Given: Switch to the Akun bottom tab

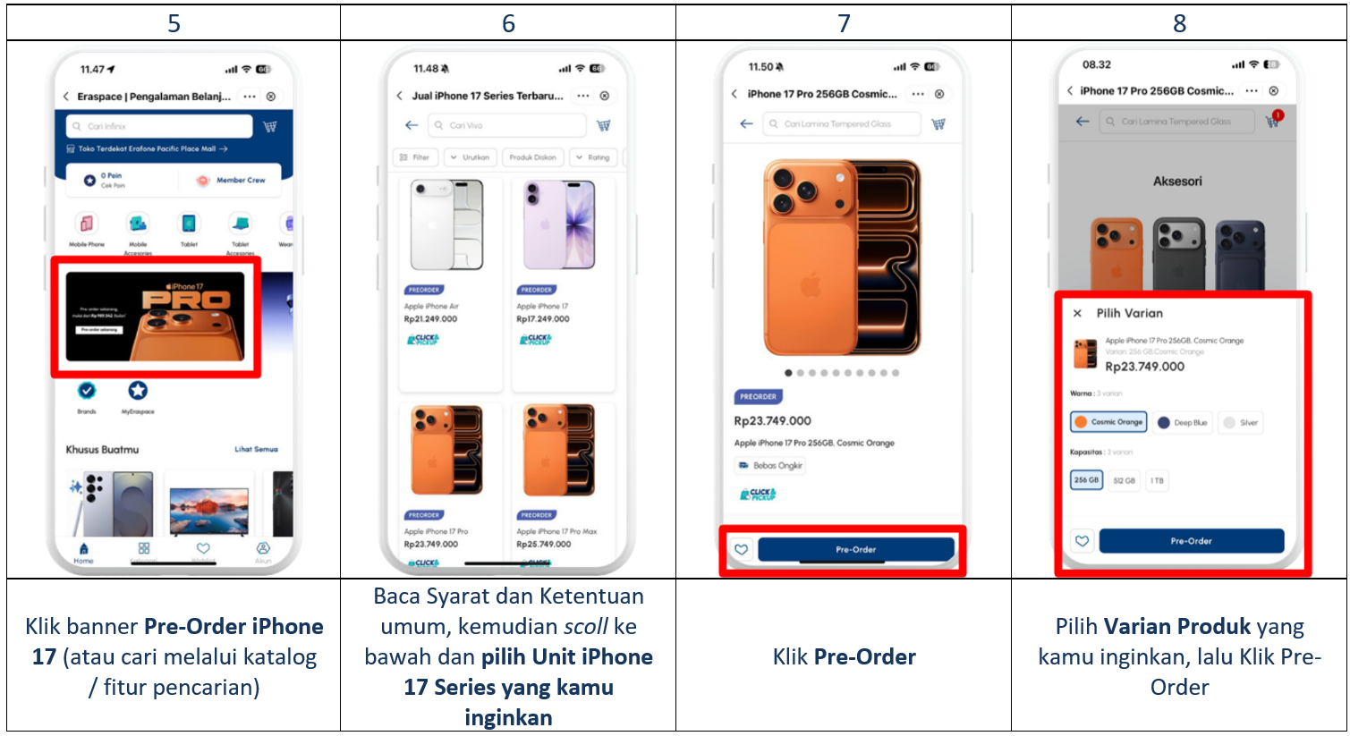Looking at the screenshot, I should (x=263, y=553).
